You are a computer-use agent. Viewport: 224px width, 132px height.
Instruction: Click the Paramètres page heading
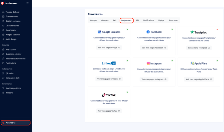coord(95,14)
